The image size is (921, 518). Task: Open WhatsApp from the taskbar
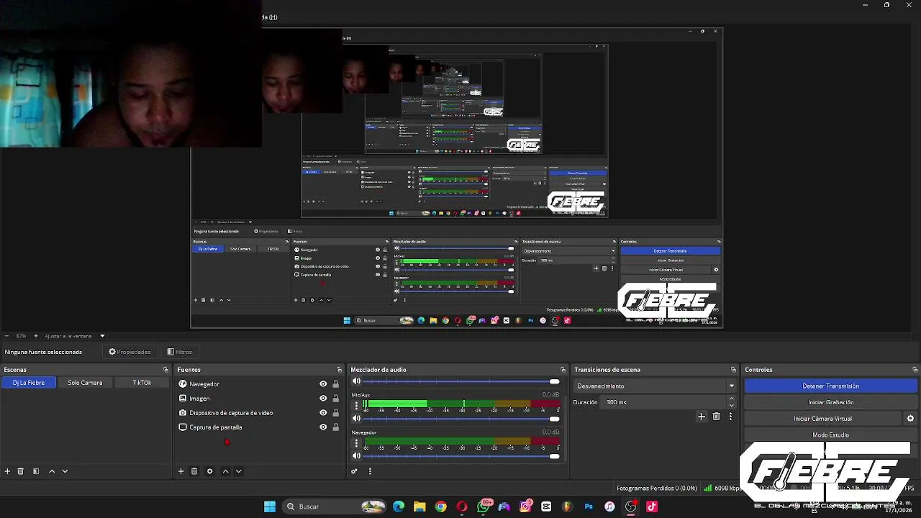point(484,506)
